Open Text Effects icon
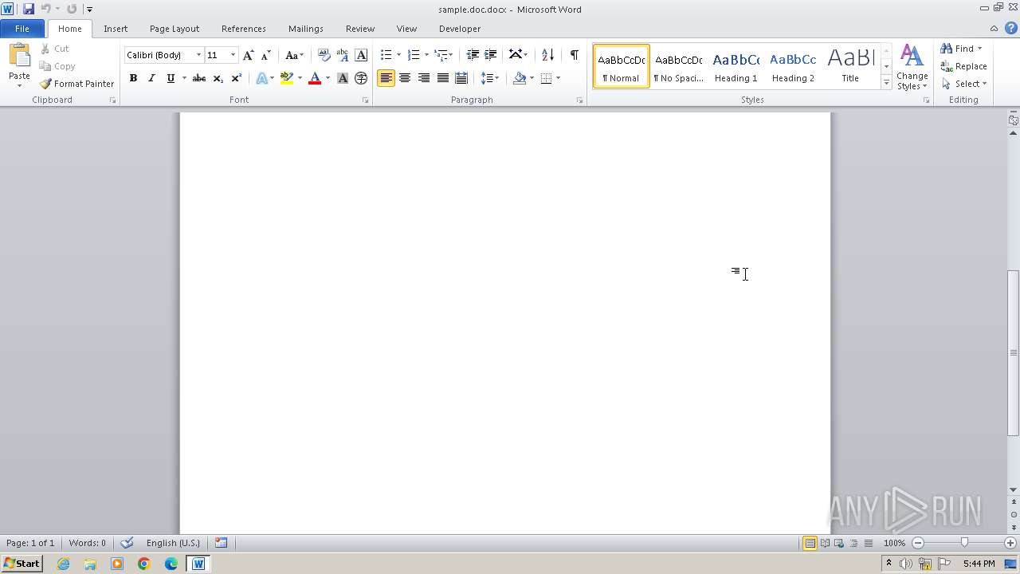This screenshot has height=574, width=1020. [x=261, y=78]
